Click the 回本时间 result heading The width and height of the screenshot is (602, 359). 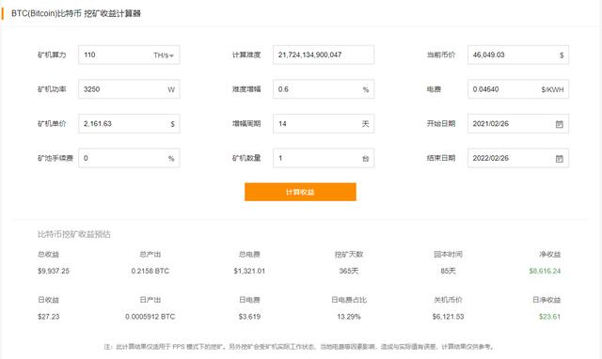click(448, 255)
